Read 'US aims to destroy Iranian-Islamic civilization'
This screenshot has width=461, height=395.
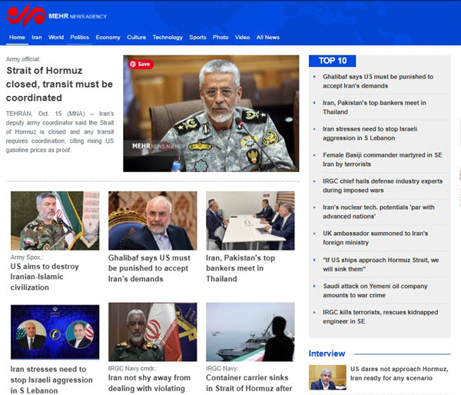45,277
